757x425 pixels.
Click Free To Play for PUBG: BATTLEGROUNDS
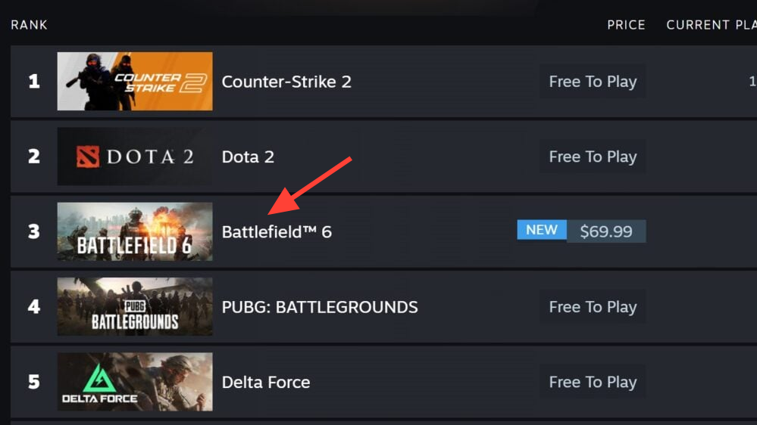[x=593, y=307]
